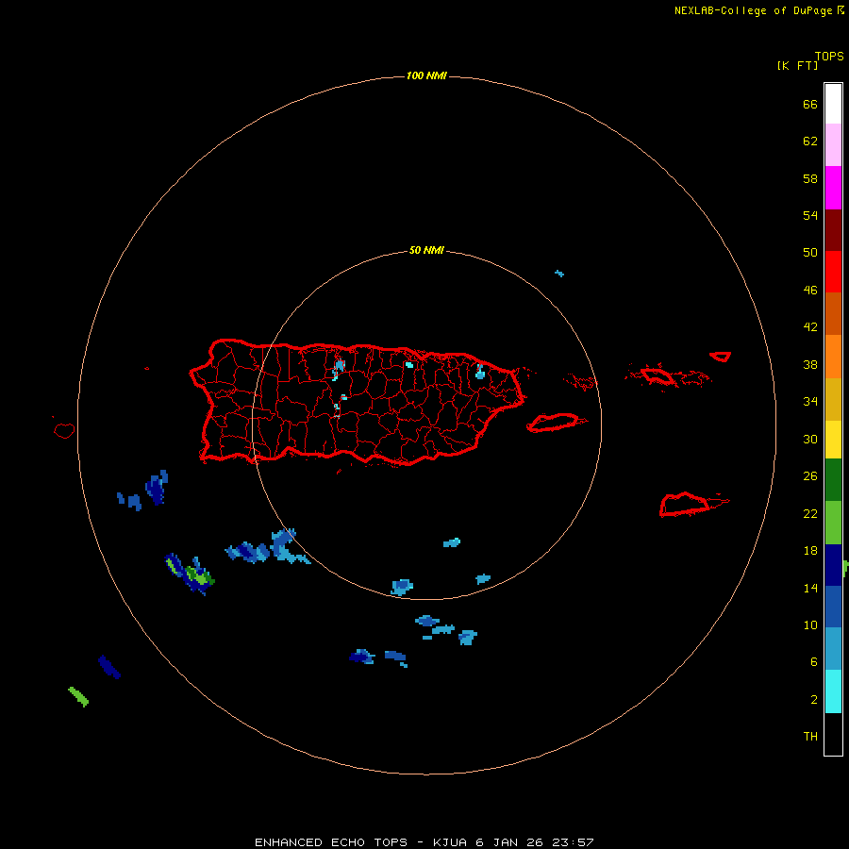Pick the yellow legend color band
The height and width of the screenshot is (849, 849).
coord(833,440)
